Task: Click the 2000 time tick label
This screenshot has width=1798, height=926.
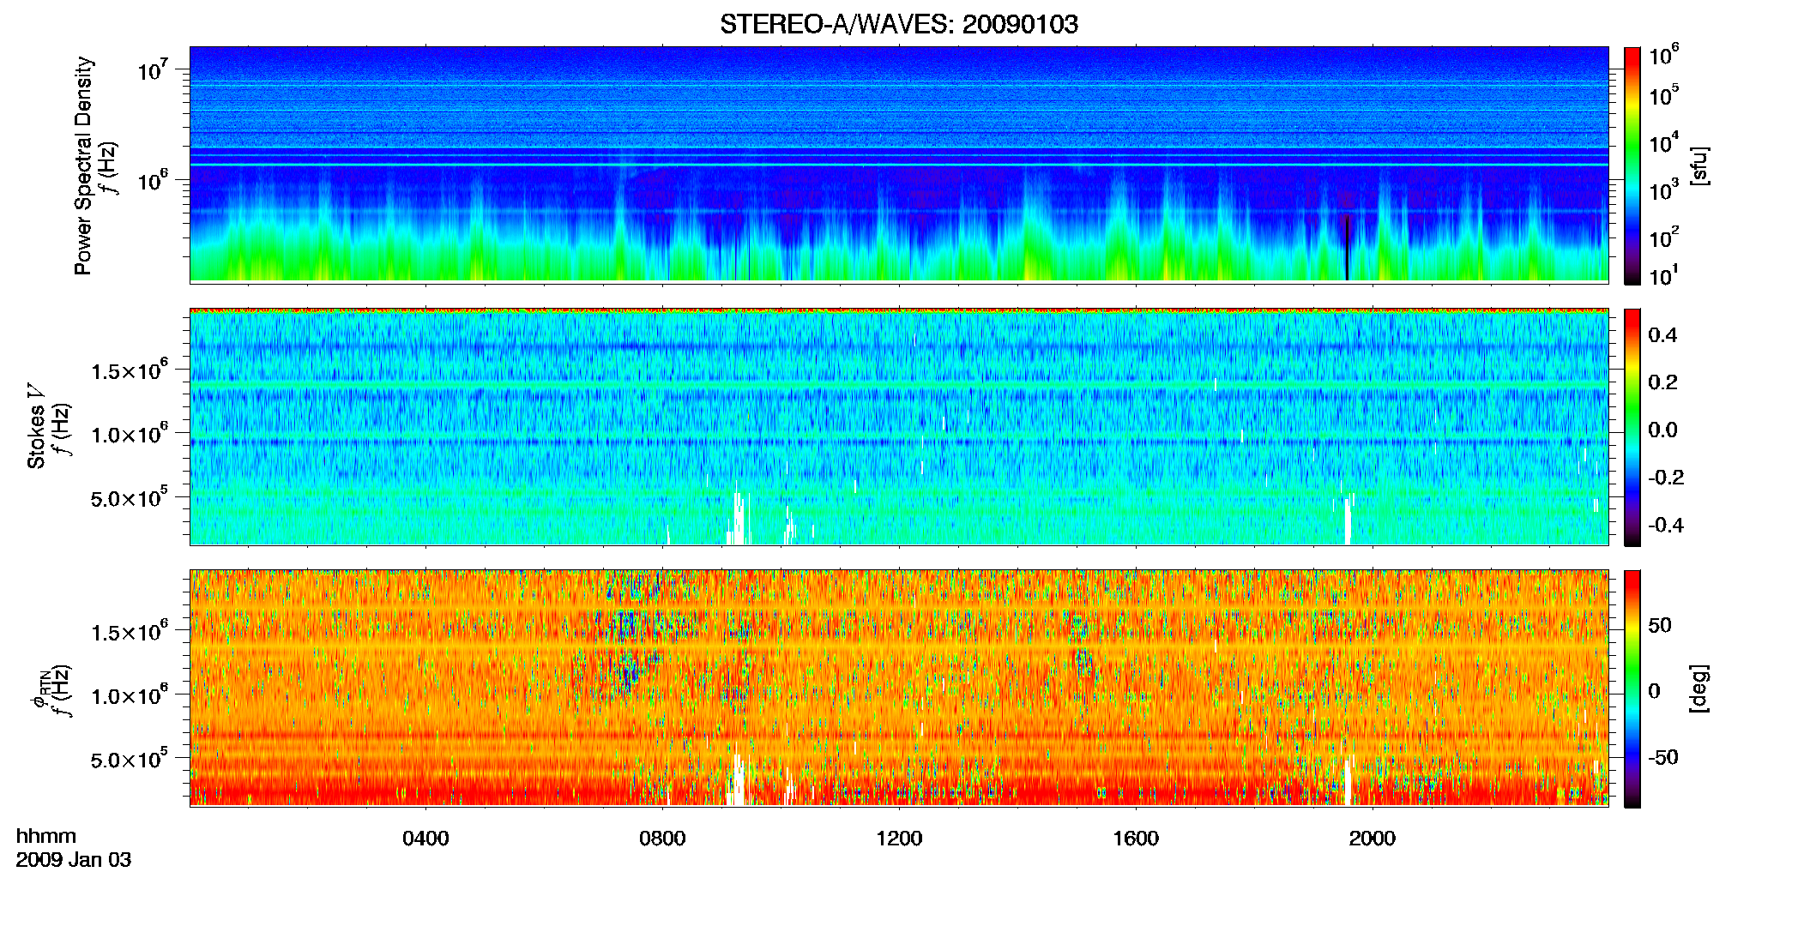Action: click(x=1373, y=838)
